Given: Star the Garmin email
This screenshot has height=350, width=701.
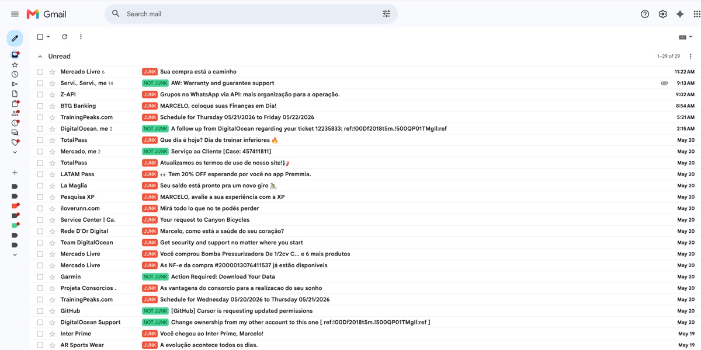Looking at the screenshot, I should pyautogui.click(x=52, y=277).
